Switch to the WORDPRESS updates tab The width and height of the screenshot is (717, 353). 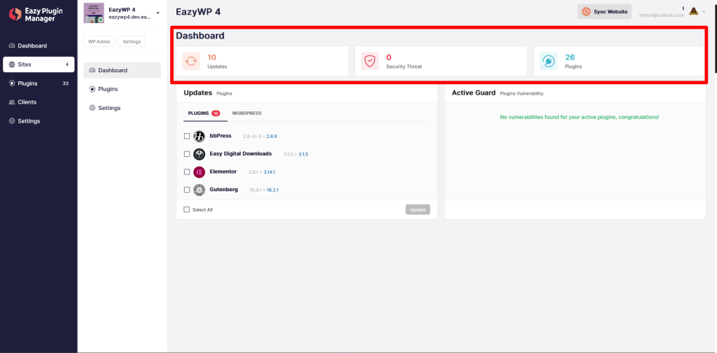coord(247,113)
